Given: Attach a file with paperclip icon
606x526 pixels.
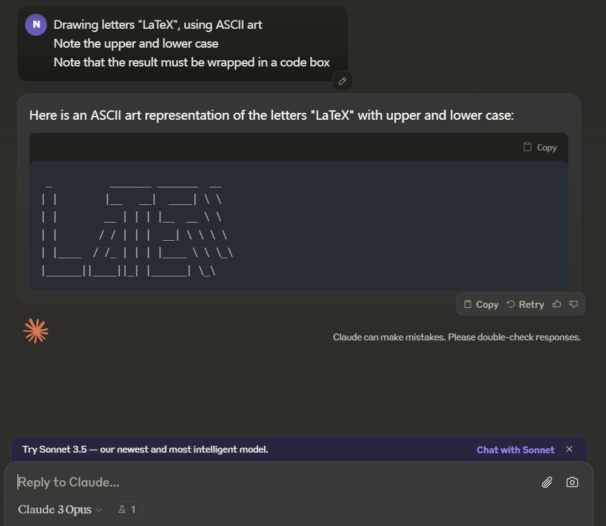Looking at the screenshot, I should 547,482.
